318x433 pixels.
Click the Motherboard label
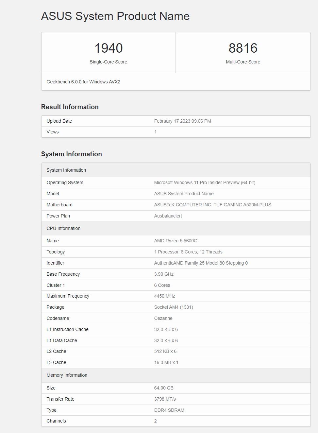[x=59, y=205]
